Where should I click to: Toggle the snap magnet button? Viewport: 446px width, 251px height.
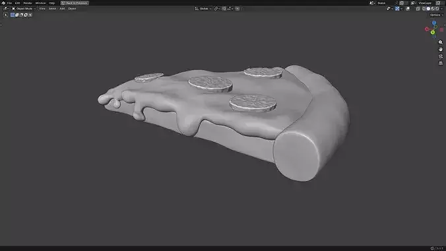tap(224, 9)
